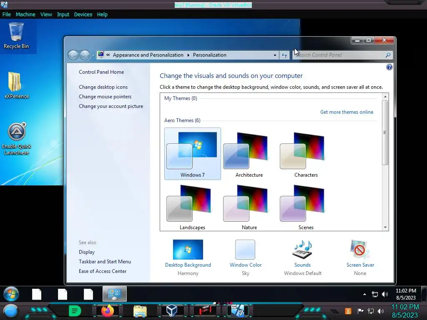Click Get more themes online link
The image size is (427, 320).
point(347,112)
